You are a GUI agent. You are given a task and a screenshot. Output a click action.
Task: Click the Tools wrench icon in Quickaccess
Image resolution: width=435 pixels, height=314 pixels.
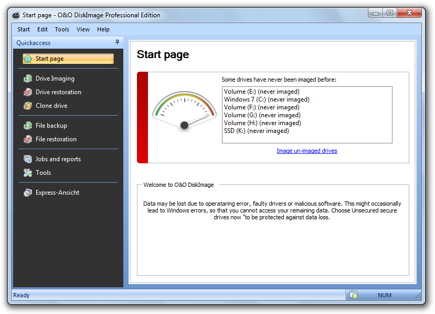coord(28,173)
